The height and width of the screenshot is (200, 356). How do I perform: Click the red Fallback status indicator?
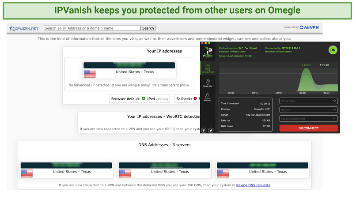click(x=195, y=98)
